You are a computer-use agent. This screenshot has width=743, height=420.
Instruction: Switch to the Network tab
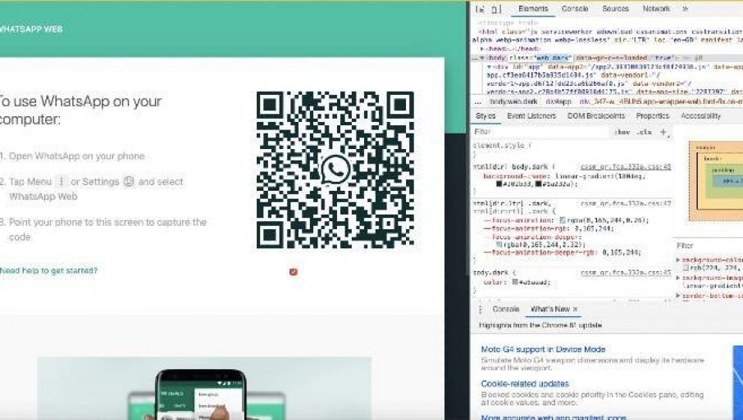click(656, 9)
